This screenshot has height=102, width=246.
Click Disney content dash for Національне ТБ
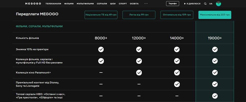tap(101, 84)
